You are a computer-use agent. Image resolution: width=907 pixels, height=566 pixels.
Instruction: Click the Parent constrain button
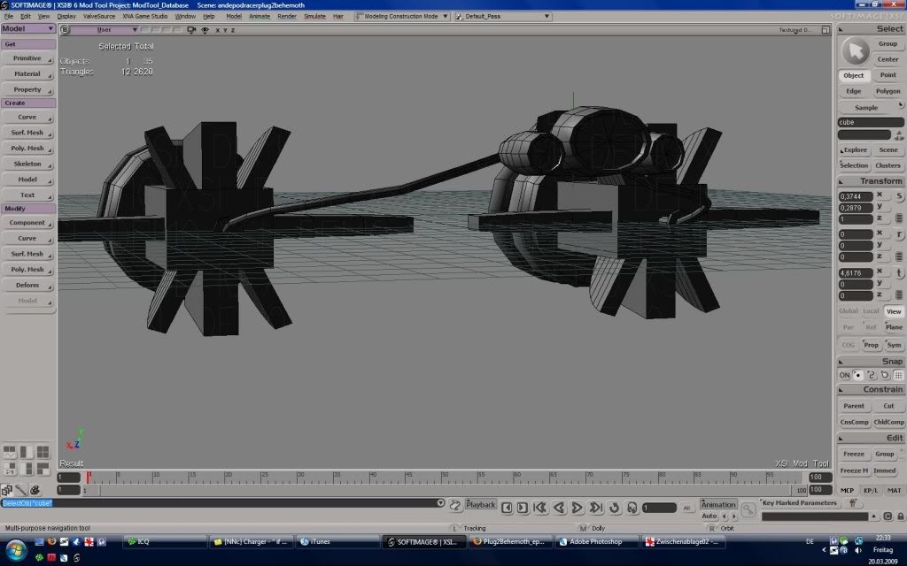(853, 406)
